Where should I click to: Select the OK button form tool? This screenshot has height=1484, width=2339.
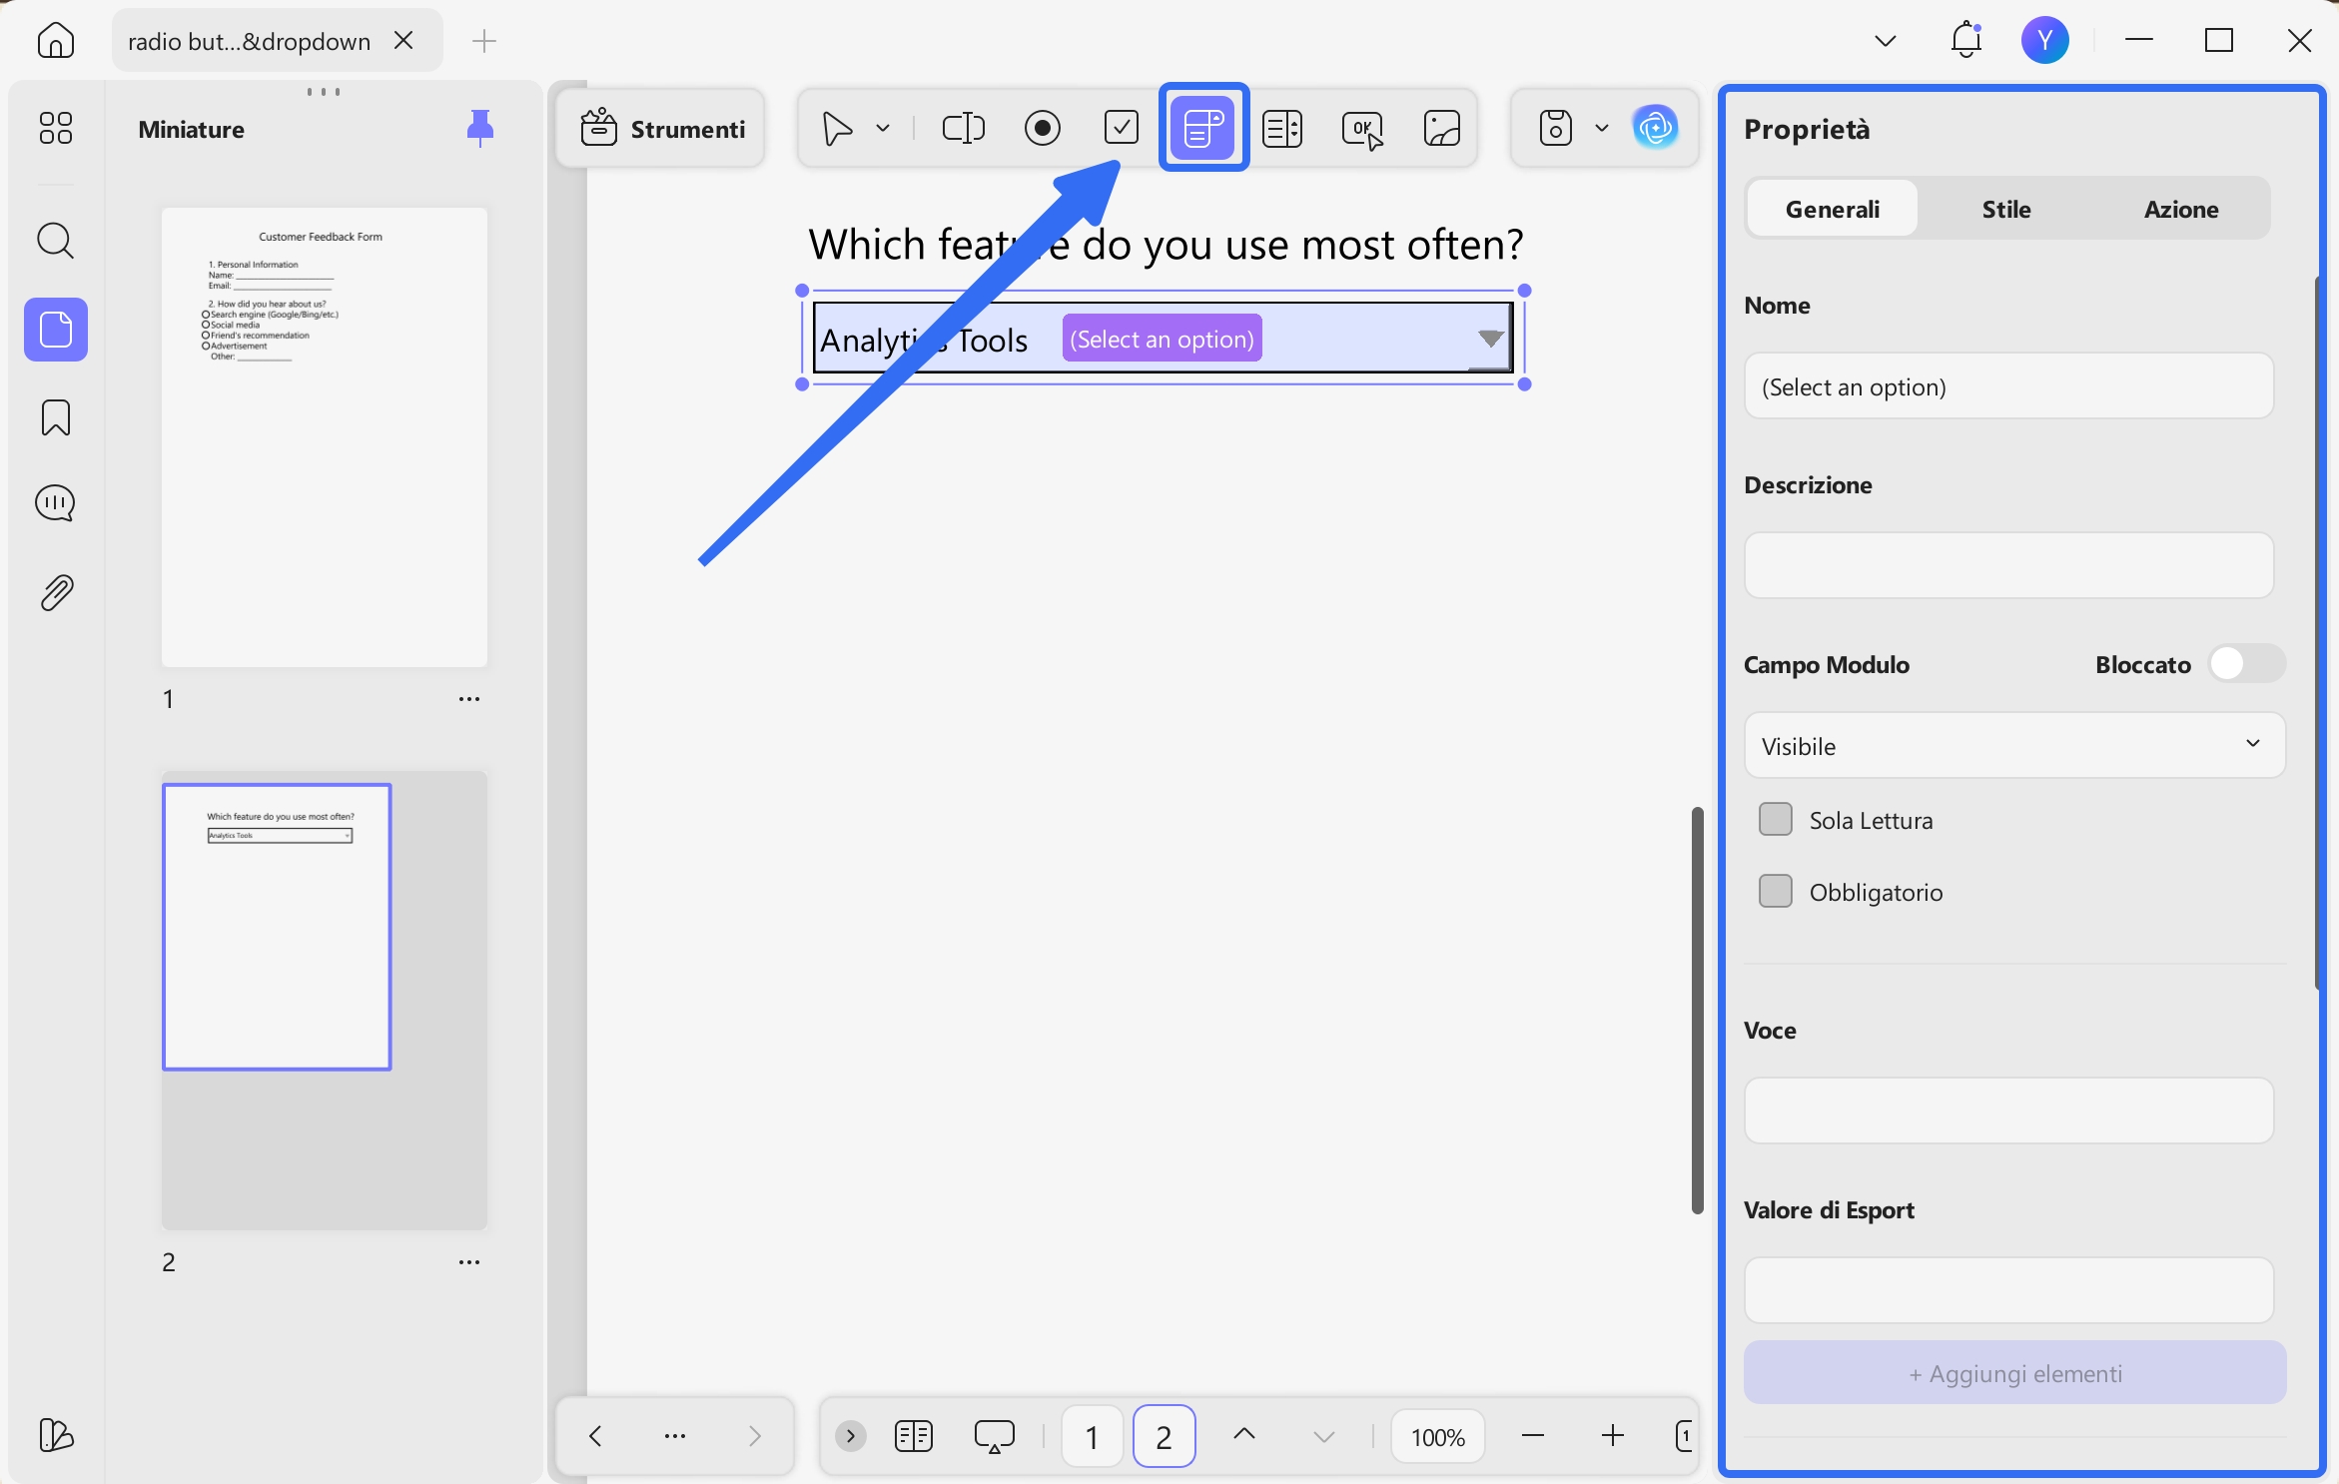tap(1363, 128)
